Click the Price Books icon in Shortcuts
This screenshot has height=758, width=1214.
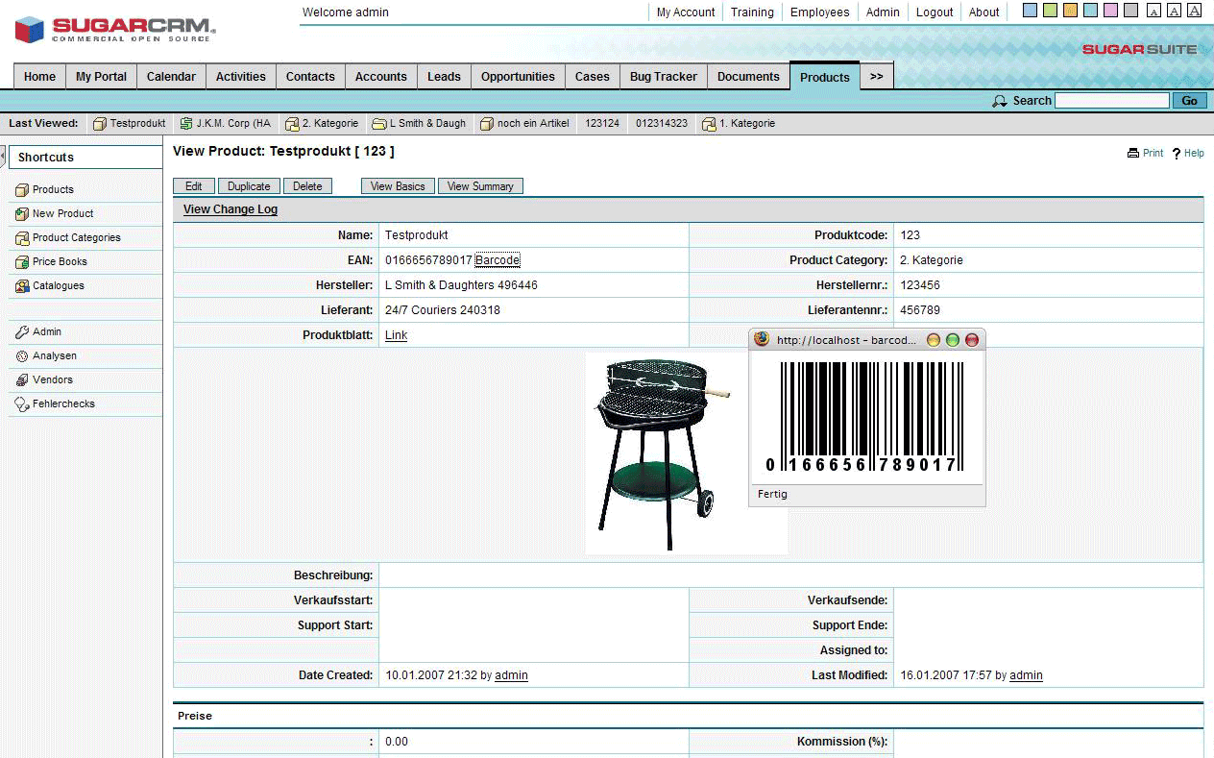tap(22, 261)
